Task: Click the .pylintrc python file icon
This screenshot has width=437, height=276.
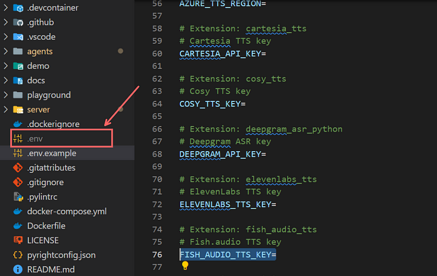Action: pyautogui.click(x=18, y=197)
